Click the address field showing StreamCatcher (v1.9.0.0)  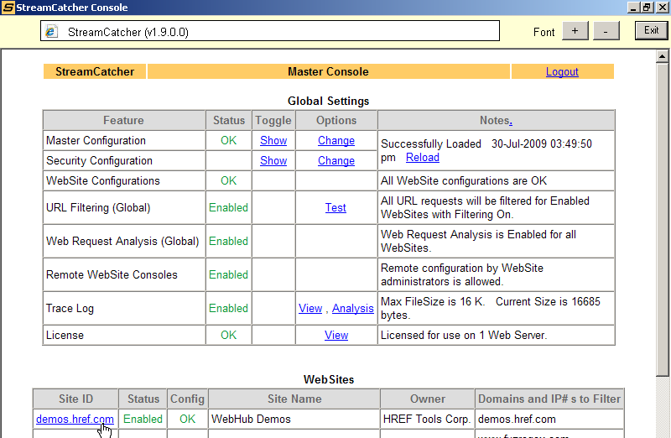(270, 31)
